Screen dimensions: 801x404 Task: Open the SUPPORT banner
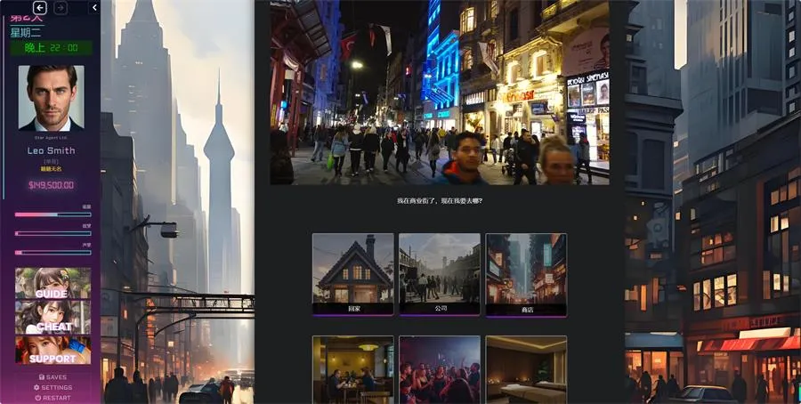(53, 349)
